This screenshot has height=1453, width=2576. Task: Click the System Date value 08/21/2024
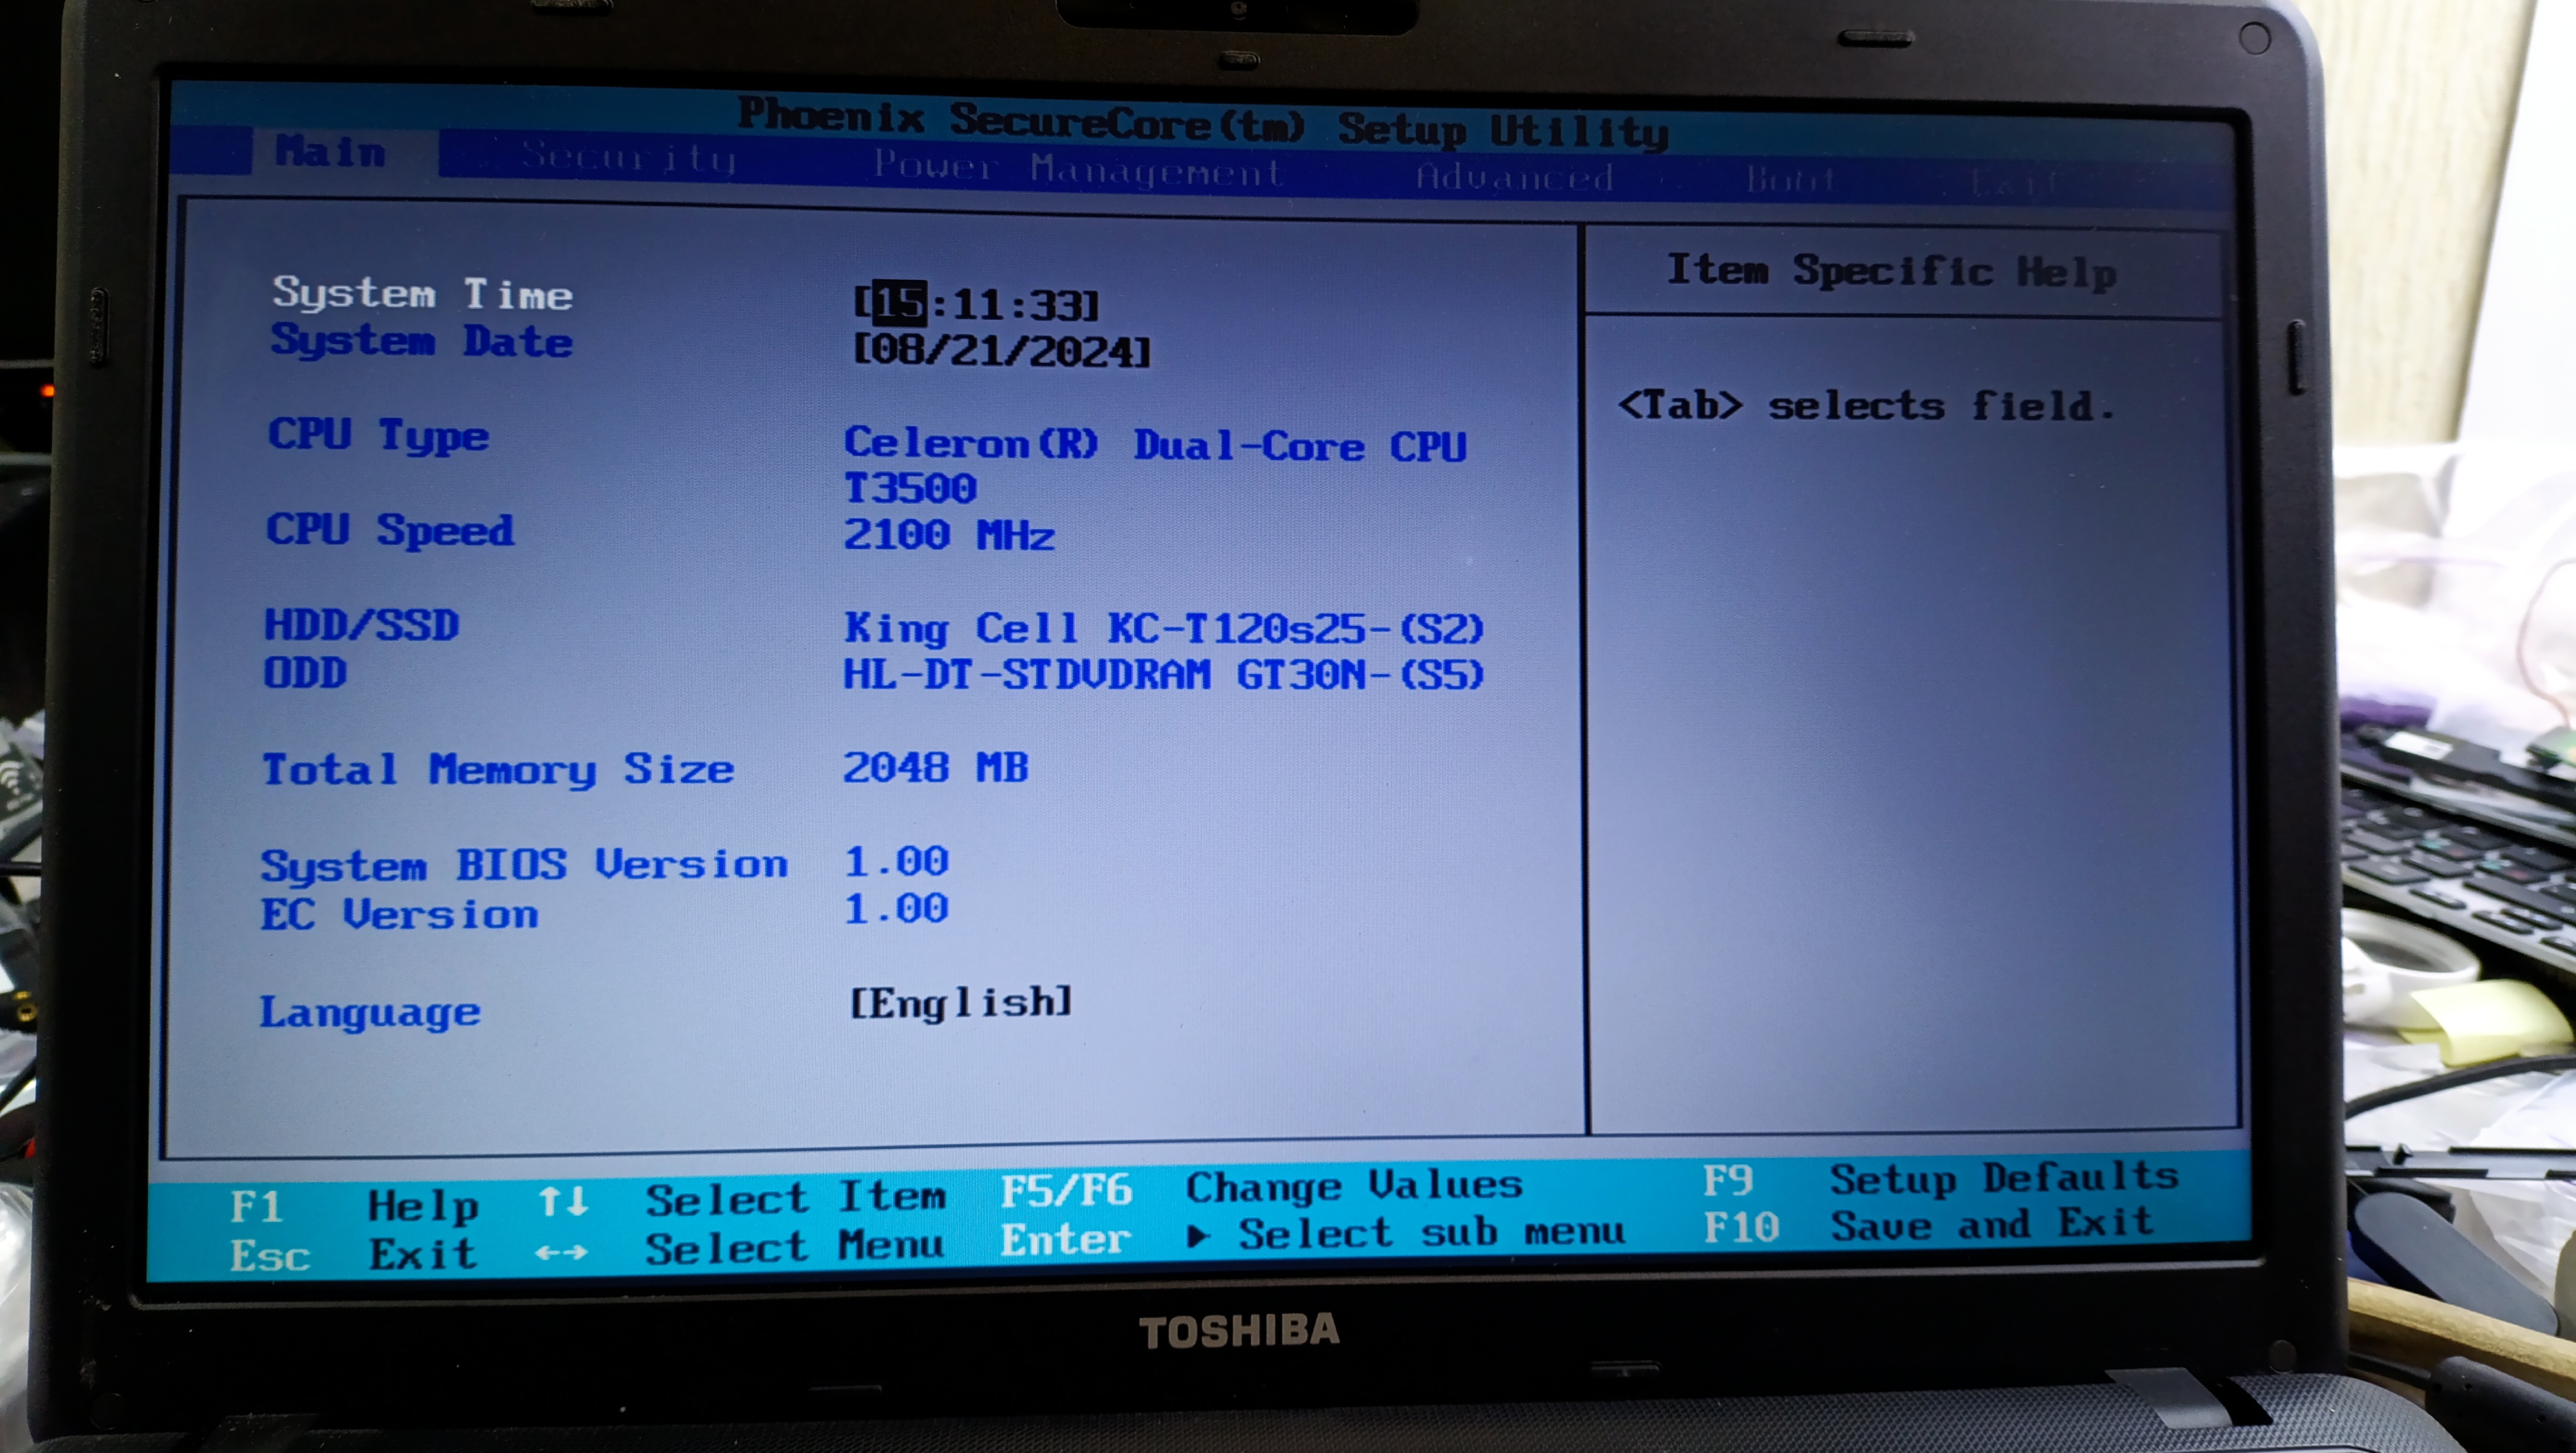point(1002,350)
